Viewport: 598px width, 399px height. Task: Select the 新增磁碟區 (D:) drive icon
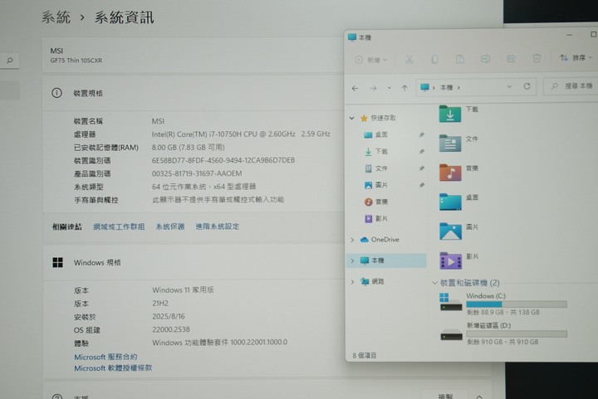pyautogui.click(x=451, y=335)
